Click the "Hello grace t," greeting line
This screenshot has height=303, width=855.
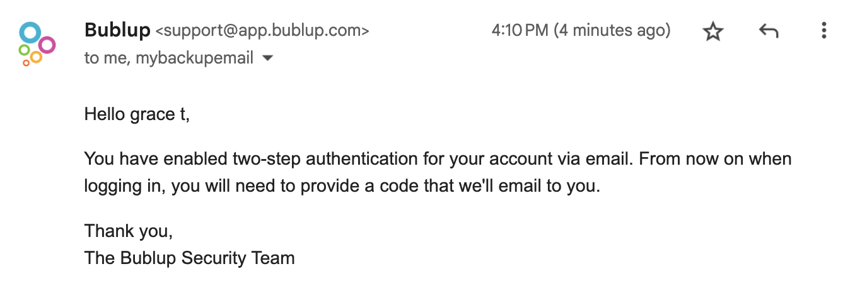[137, 114]
